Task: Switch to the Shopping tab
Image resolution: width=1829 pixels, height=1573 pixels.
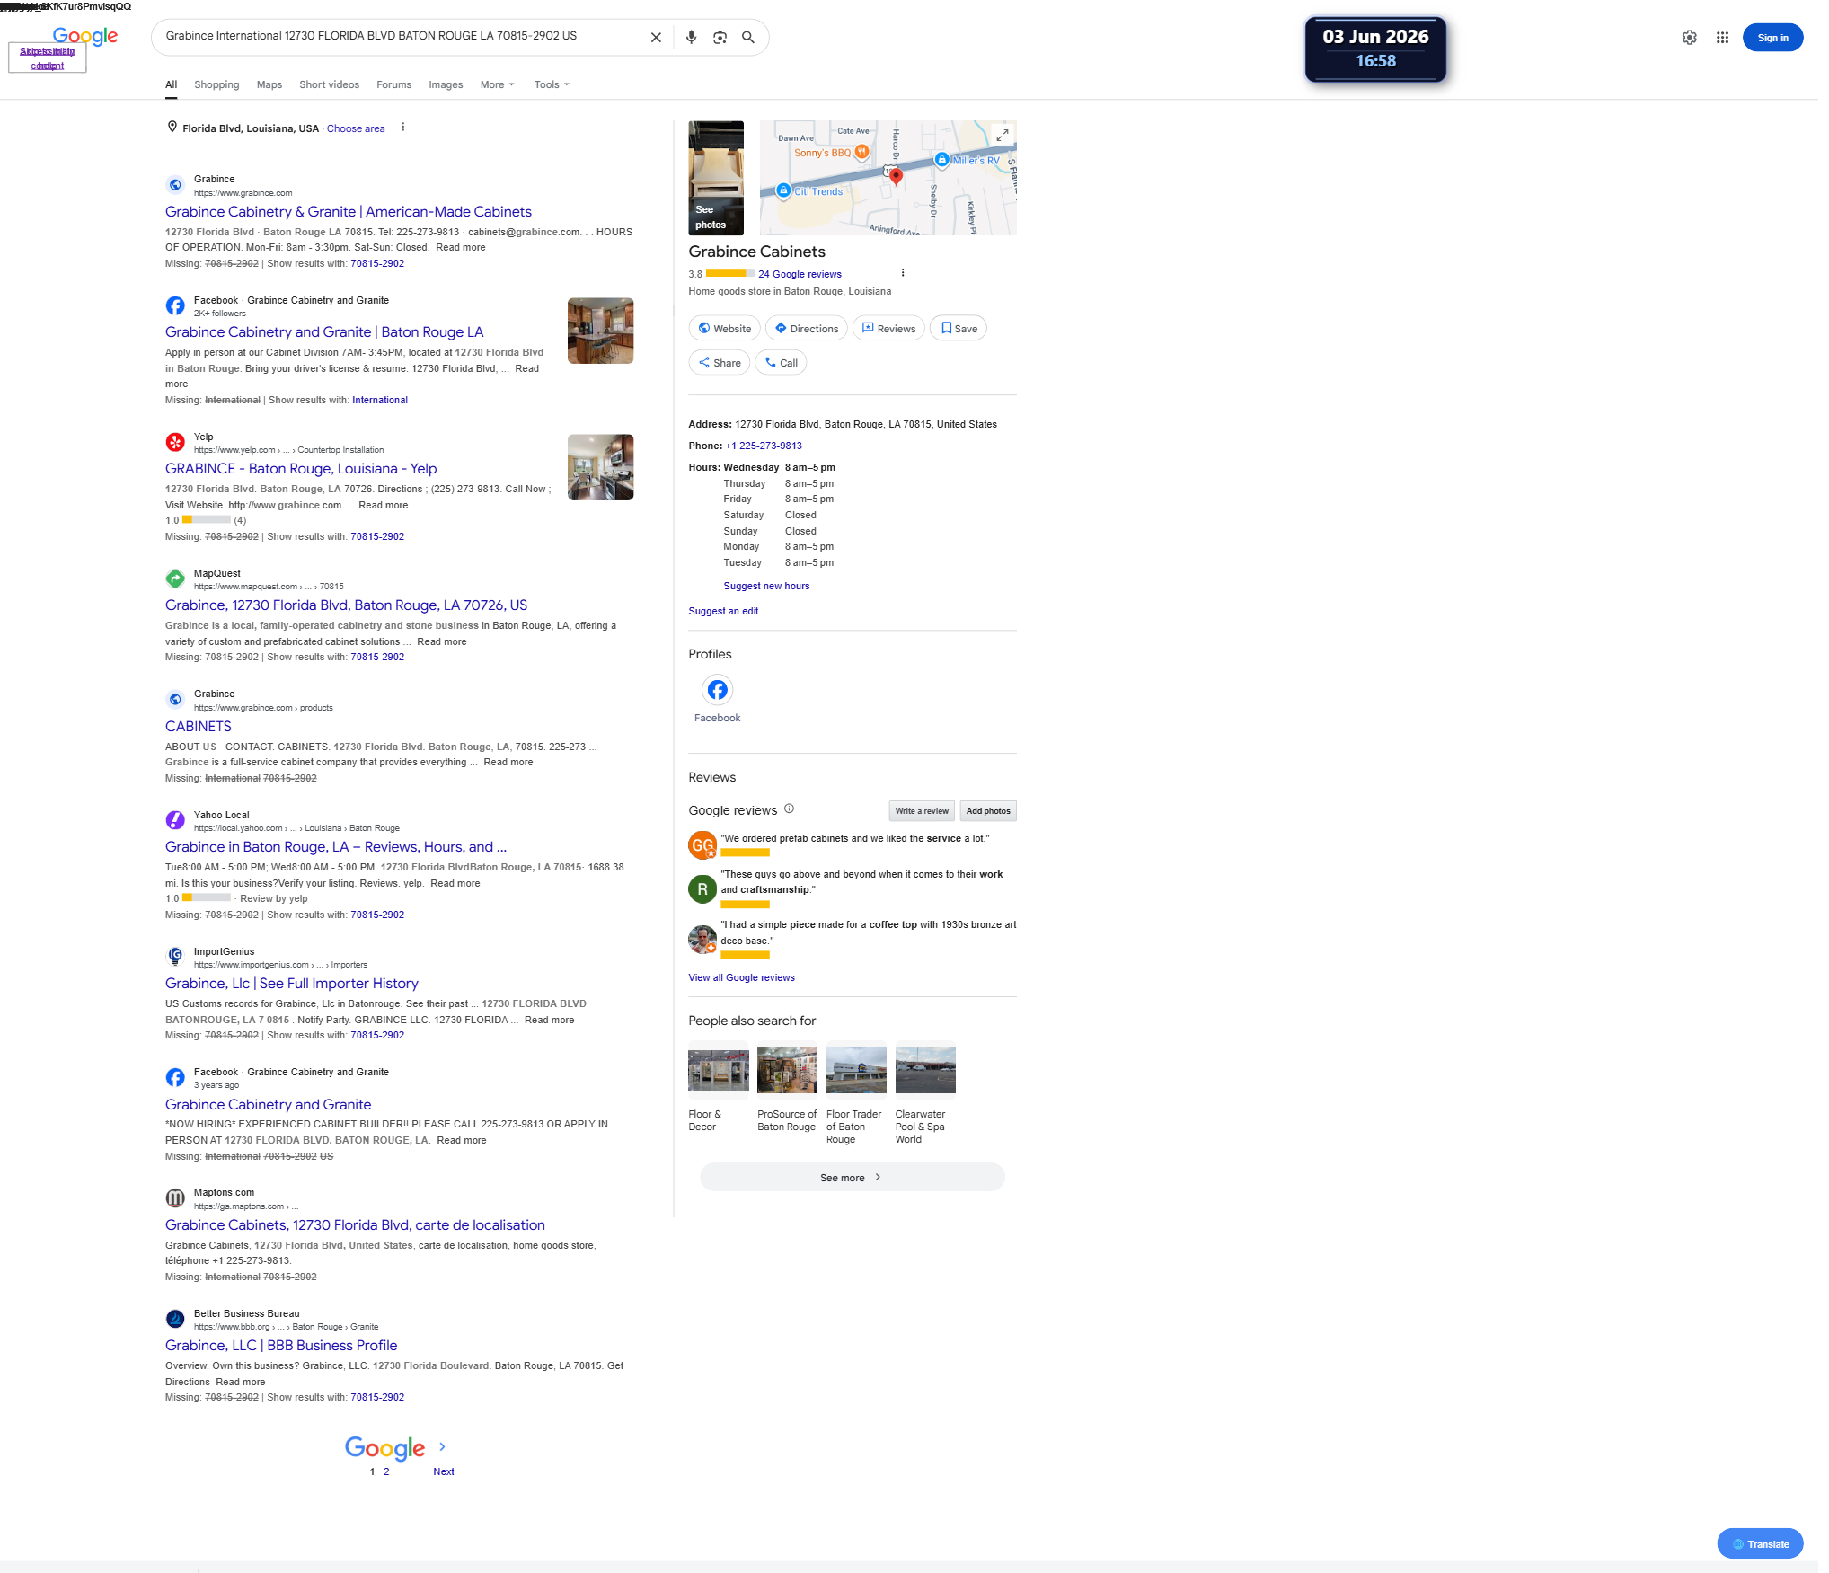Action: point(216,85)
